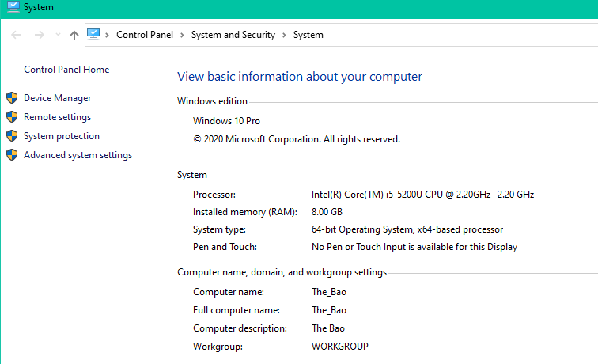Click the shield icon beside Device Manager
The image size is (598, 364).
pos(12,97)
